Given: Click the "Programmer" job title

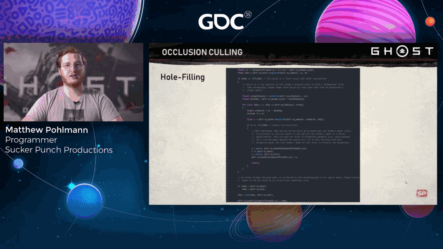Looking at the screenshot, I should [x=31, y=140].
